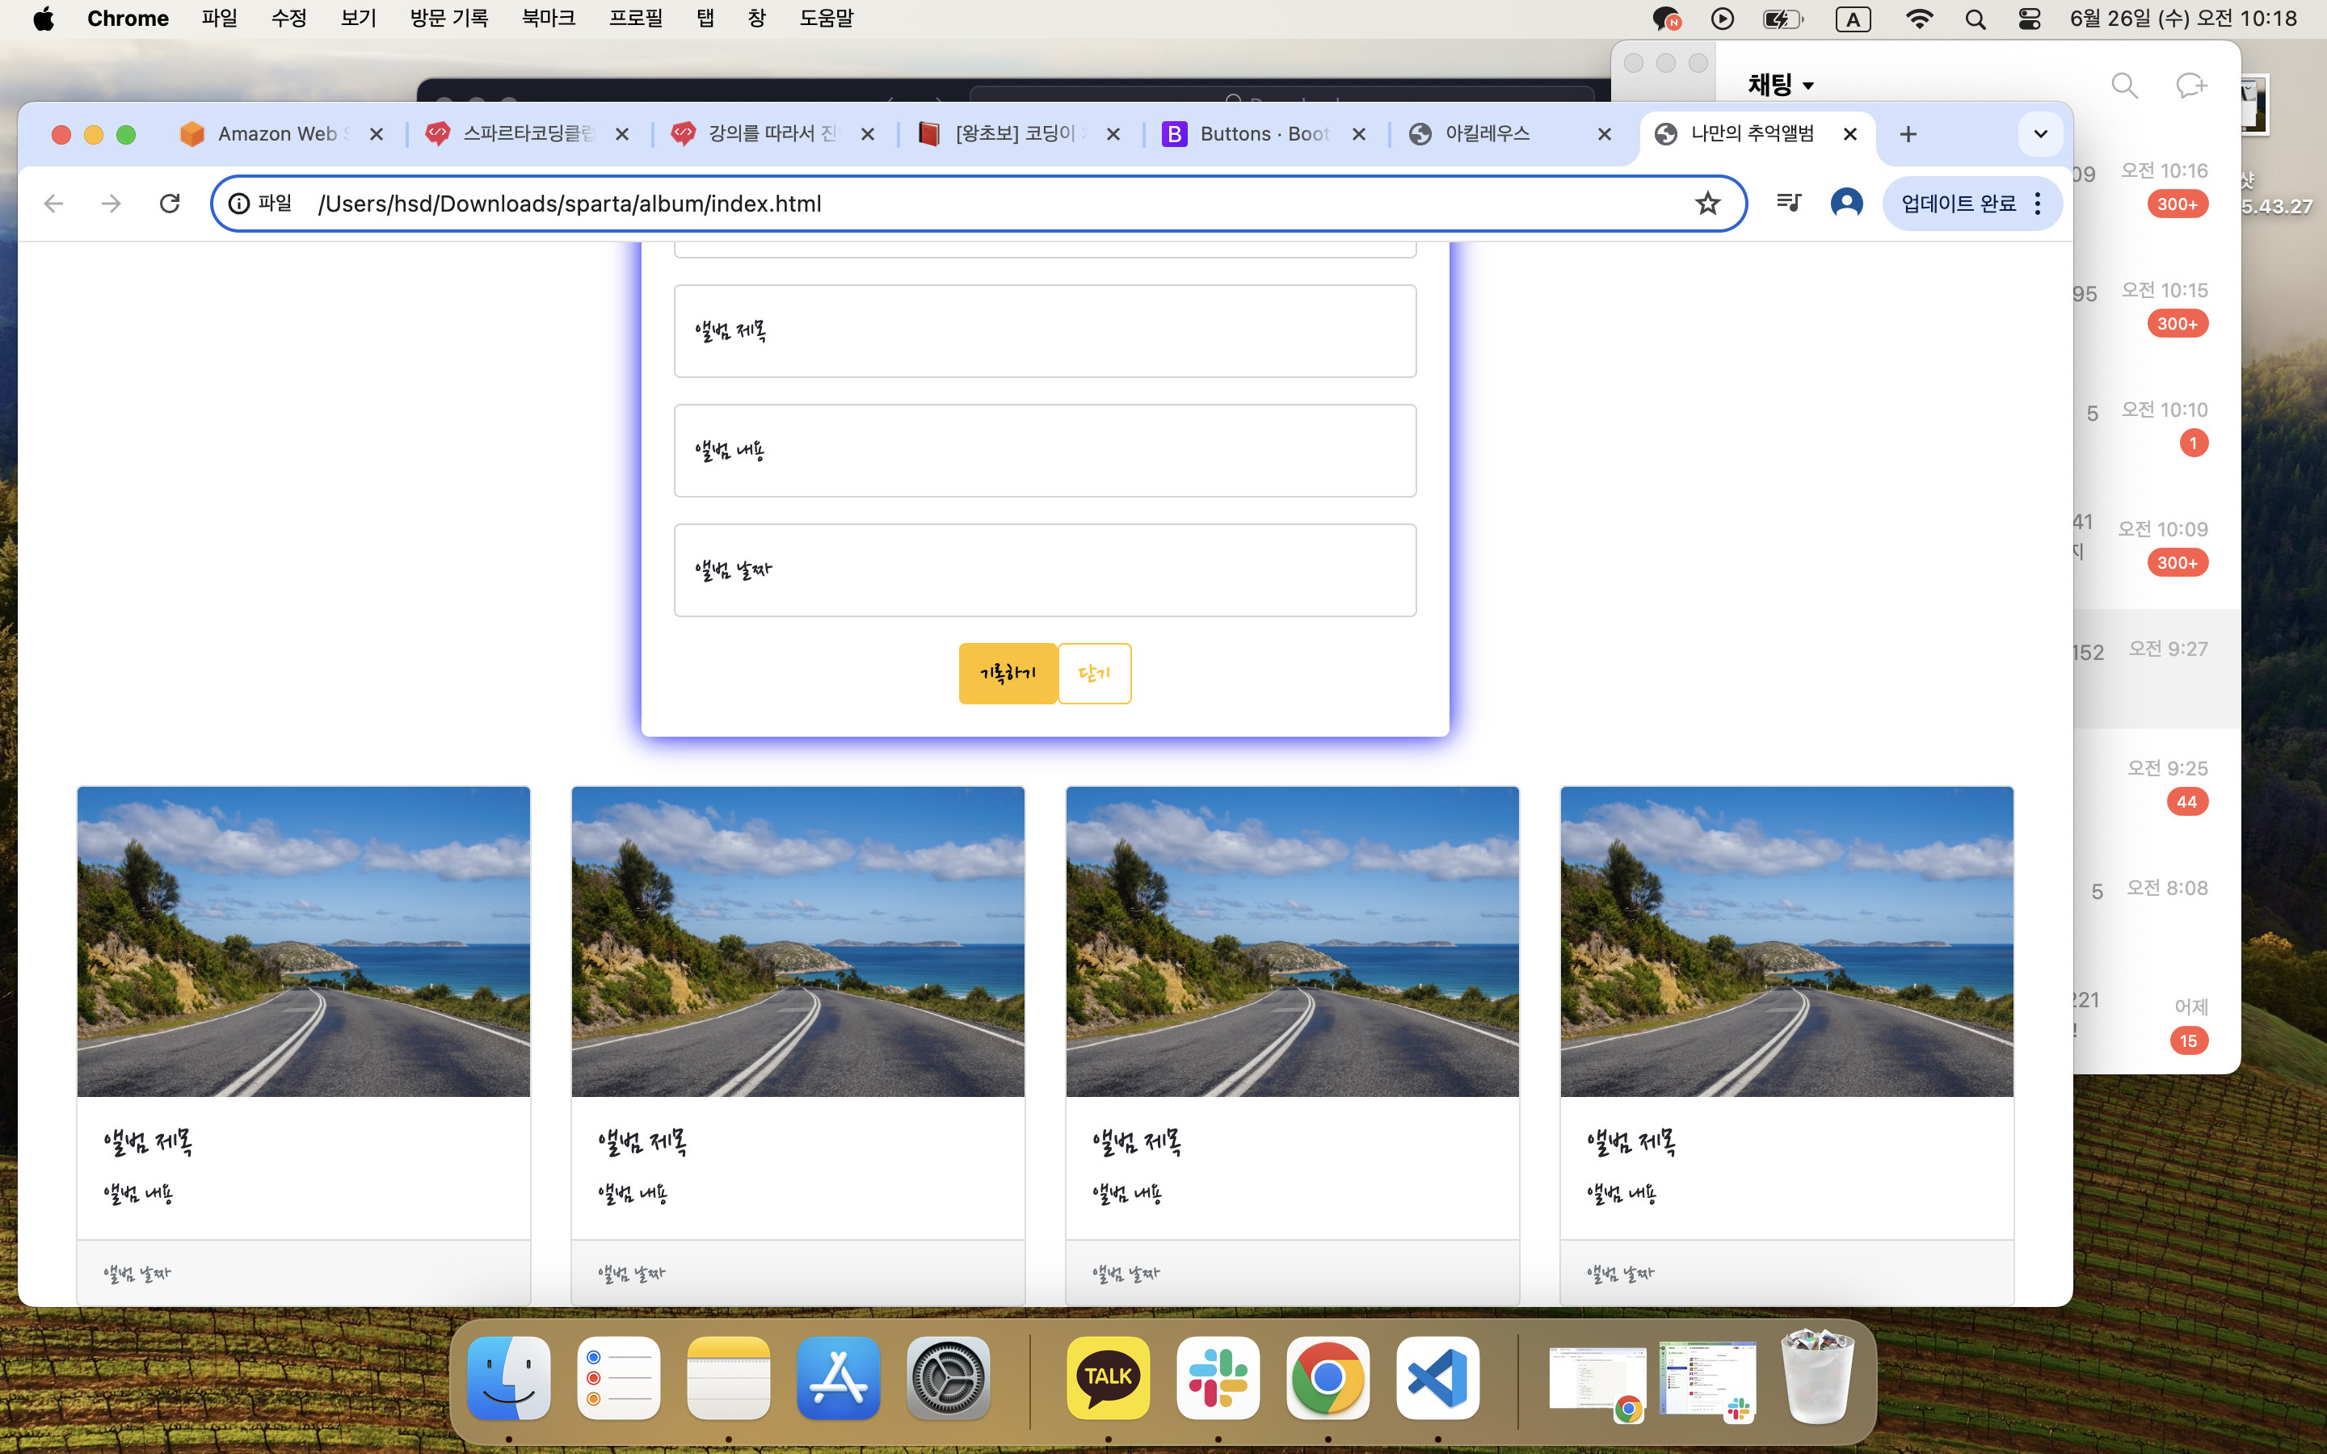The image size is (2327, 1454).
Task: Switch to the Buttons · Bootstrap tab
Action: click(1264, 135)
